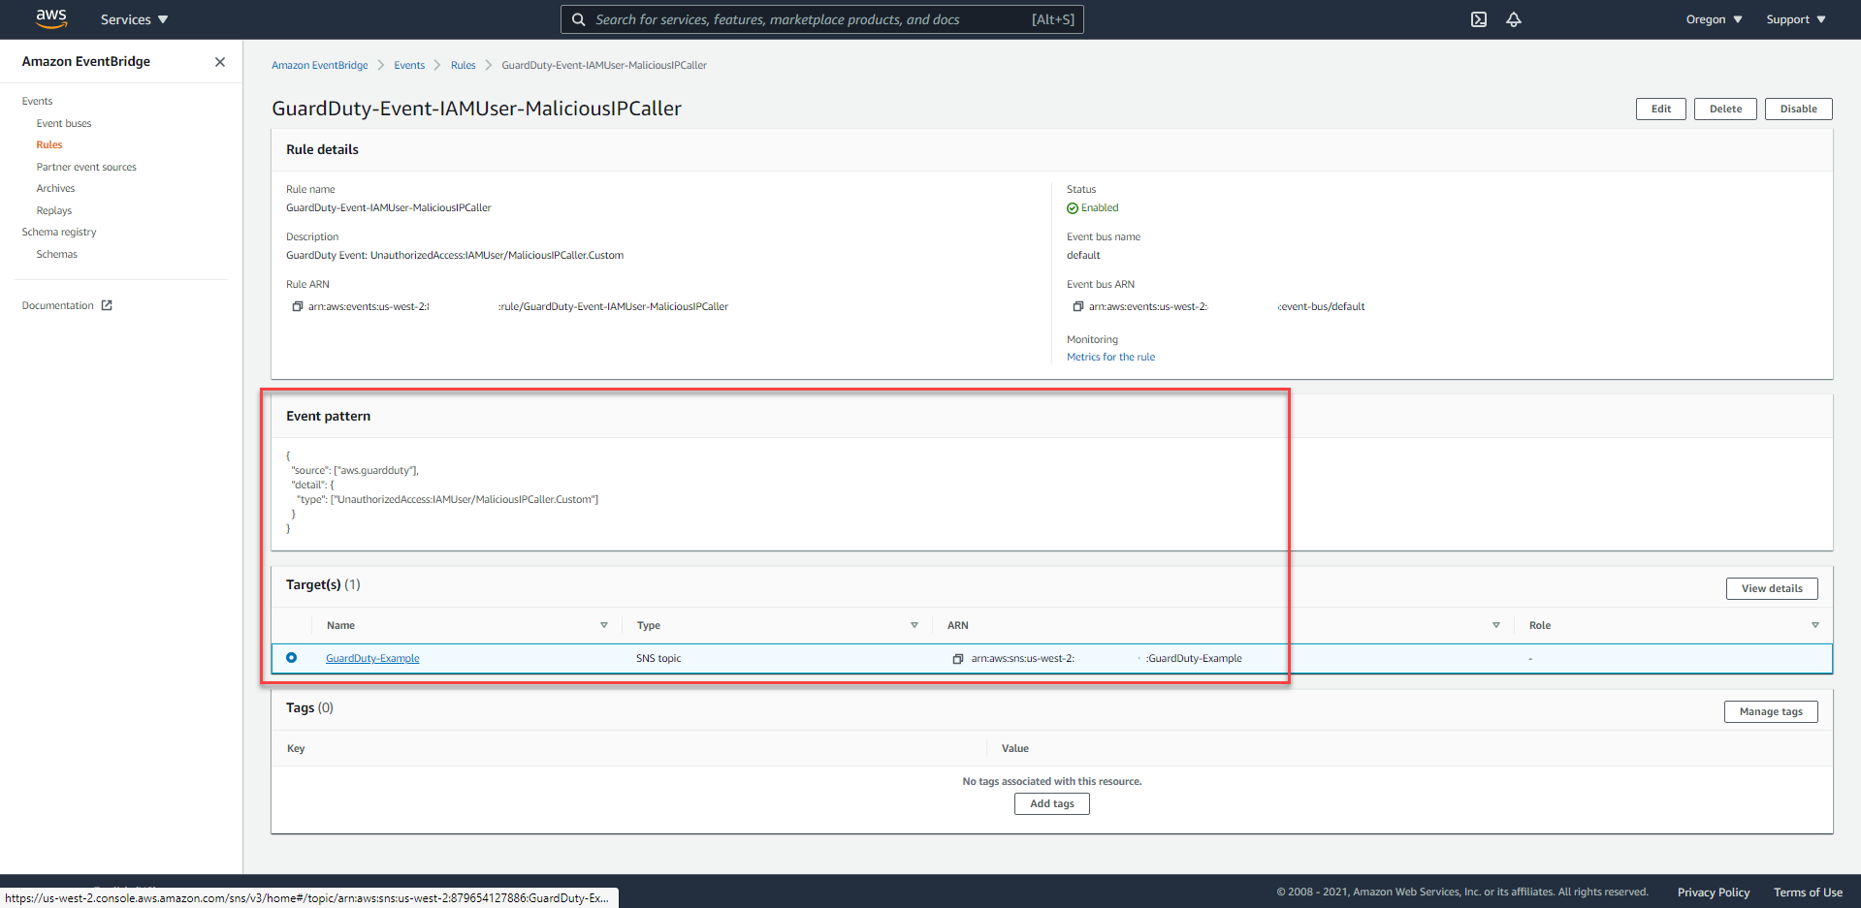Image resolution: width=1861 pixels, height=908 pixels.
Task: Go to Amazon EventBridge breadcrumb
Action: [320, 65]
